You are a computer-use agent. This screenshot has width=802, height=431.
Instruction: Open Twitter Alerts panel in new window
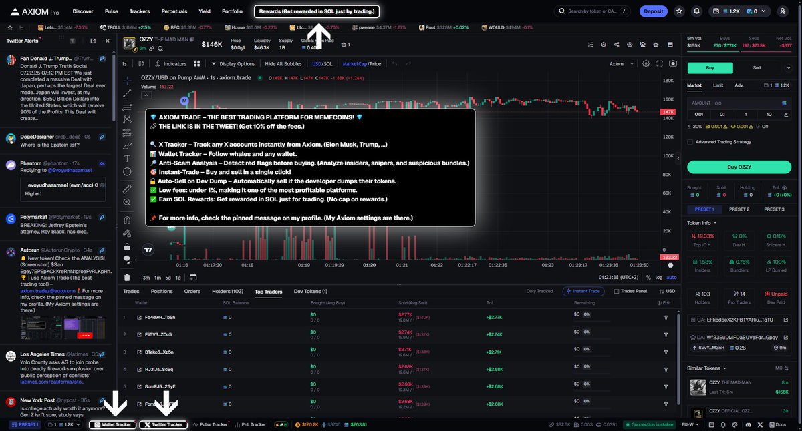point(93,41)
